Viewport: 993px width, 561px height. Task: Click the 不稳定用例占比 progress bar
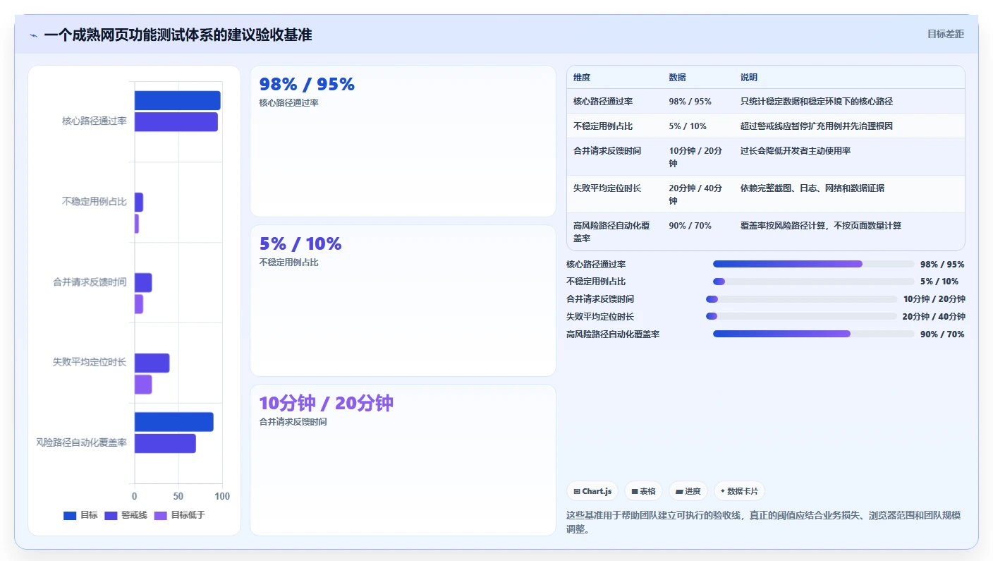pos(813,282)
